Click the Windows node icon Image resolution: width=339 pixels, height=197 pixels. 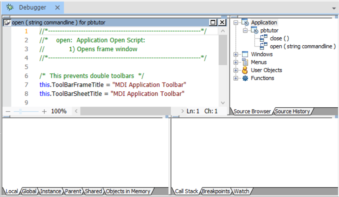click(245, 54)
